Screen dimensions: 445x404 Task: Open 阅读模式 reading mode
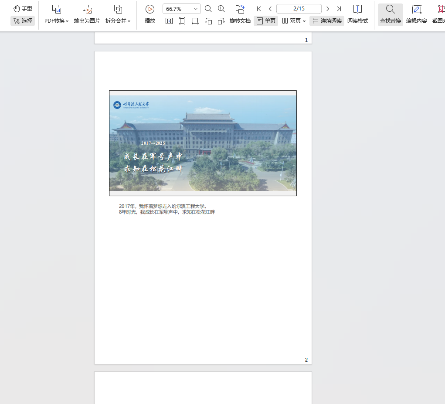(357, 14)
